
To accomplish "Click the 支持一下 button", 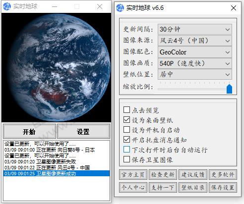I will pos(163,187).
